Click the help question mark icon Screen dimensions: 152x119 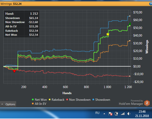[151, 4]
